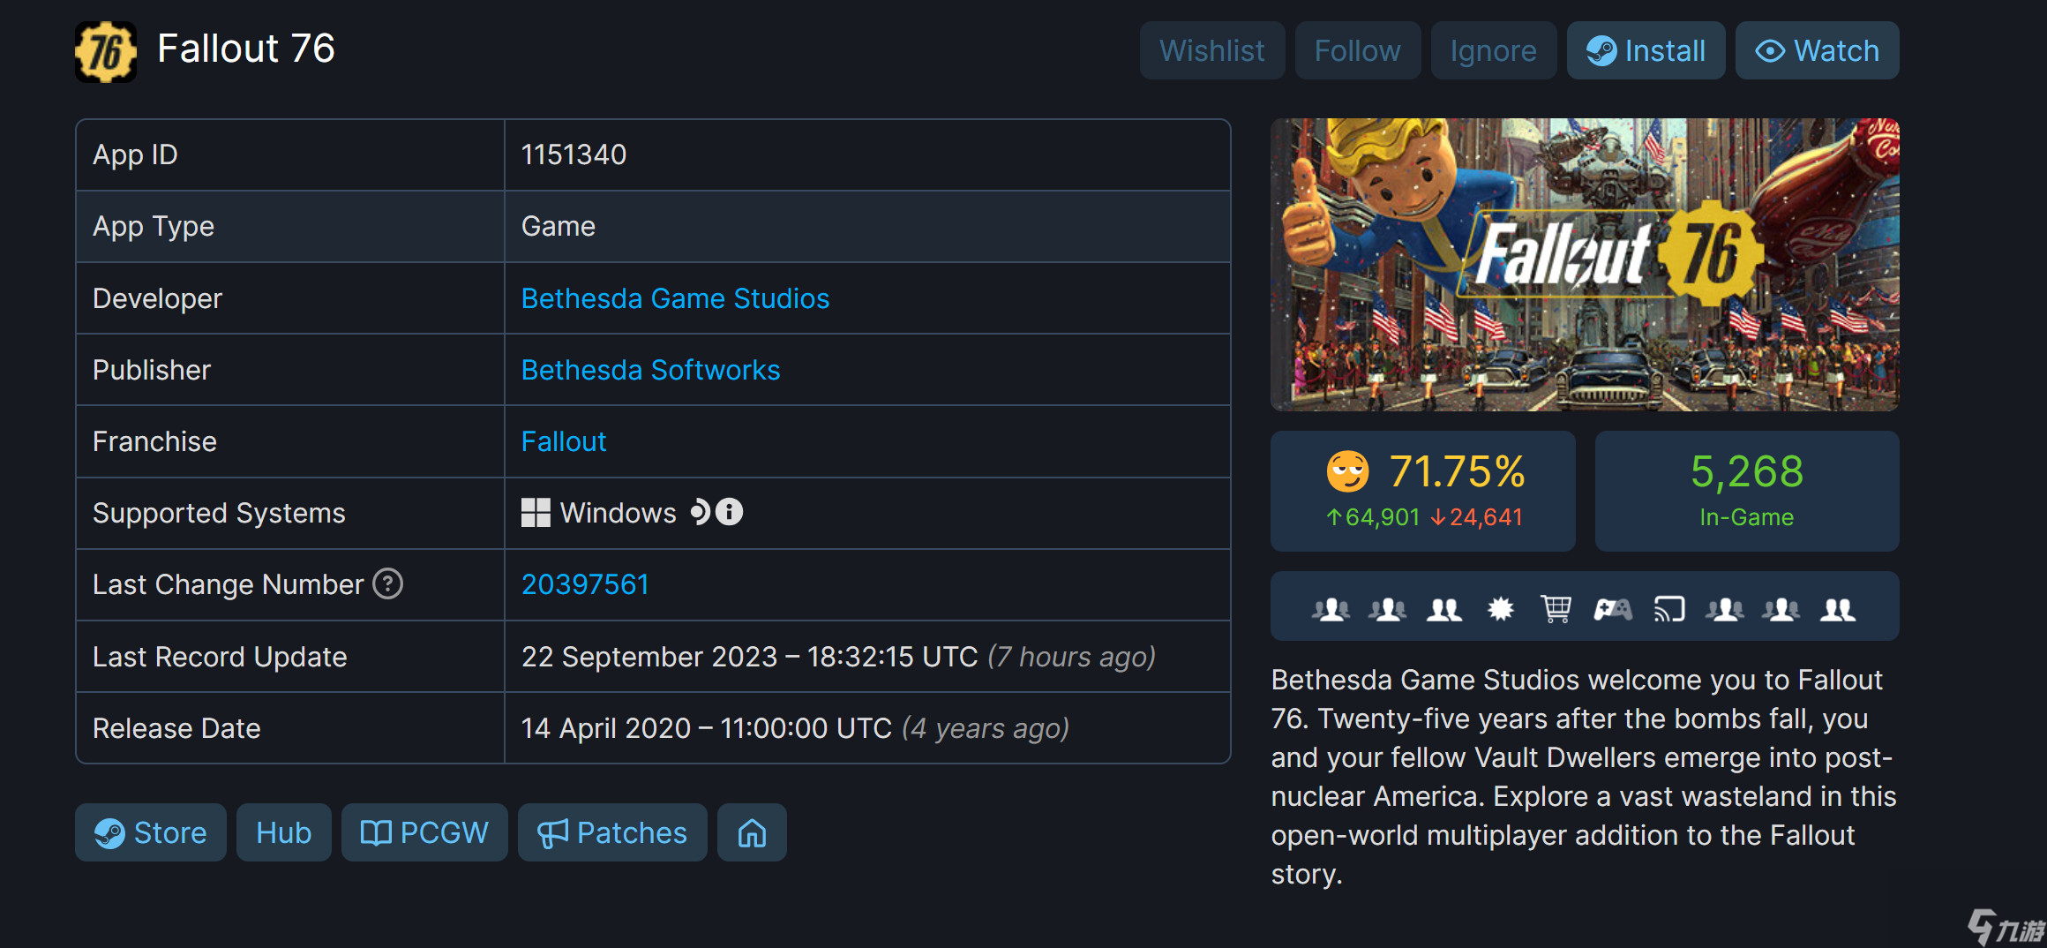Open the Bethesda Game Studios developer link
Screen dimensions: 2047x948
point(675,298)
